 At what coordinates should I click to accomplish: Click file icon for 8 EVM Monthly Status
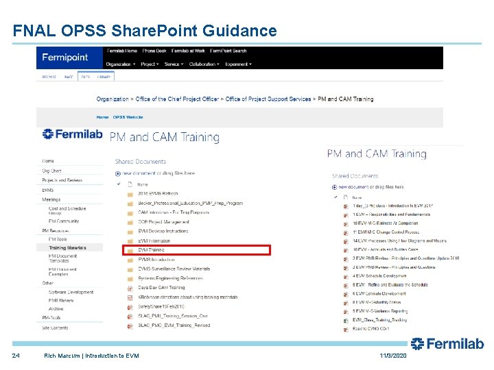point(346,303)
